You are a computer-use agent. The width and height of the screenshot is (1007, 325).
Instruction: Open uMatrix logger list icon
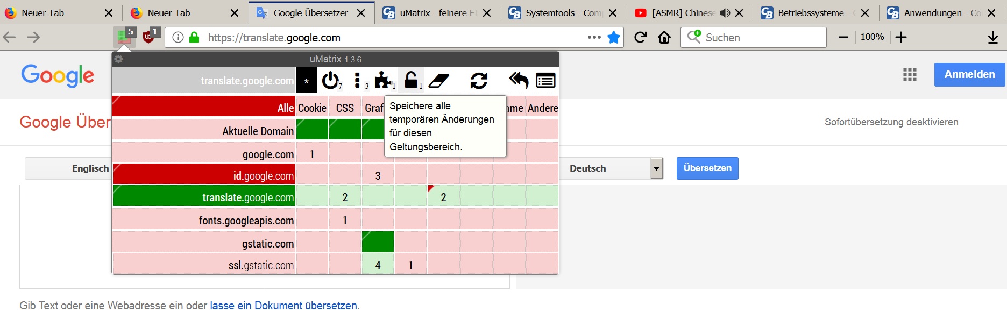point(545,81)
